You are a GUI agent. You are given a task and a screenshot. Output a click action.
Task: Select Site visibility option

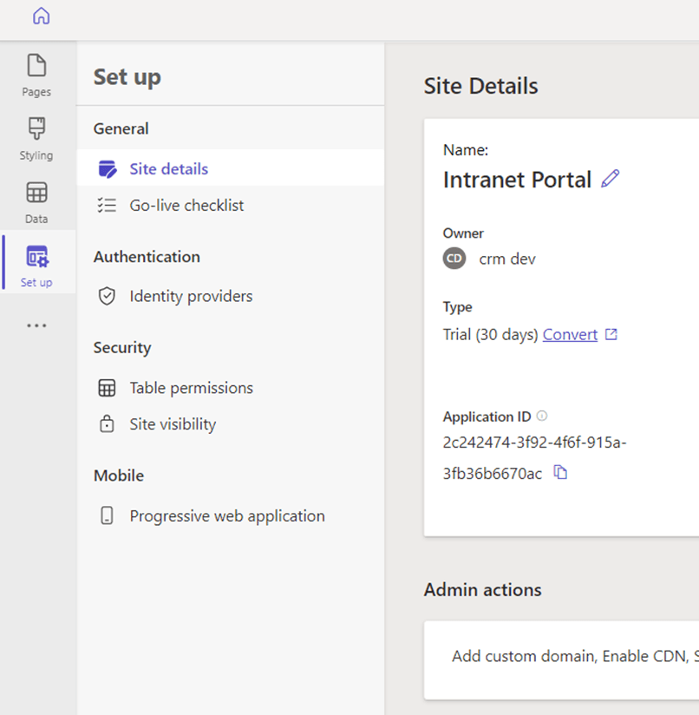pyautogui.click(x=173, y=424)
